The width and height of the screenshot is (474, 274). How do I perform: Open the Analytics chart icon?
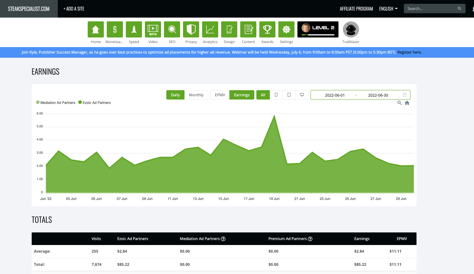coord(210,29)
